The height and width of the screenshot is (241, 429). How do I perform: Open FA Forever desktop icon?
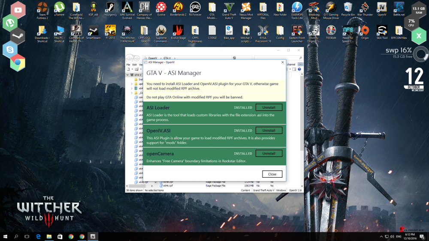click(195, 9)
